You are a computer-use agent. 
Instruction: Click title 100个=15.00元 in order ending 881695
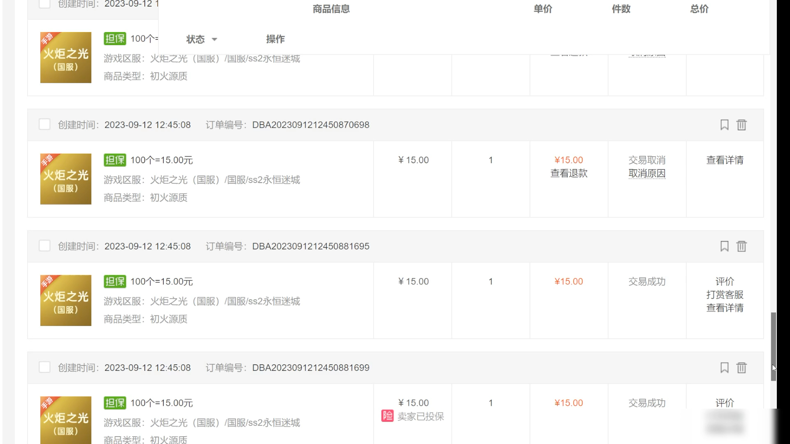coord(162,281)
